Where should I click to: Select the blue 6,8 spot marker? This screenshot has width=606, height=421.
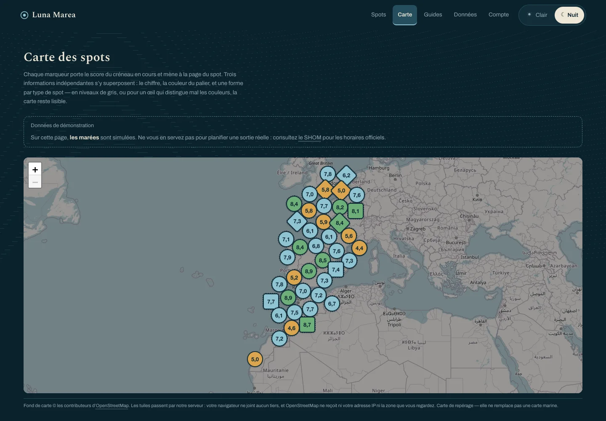(x=316, y=246)
